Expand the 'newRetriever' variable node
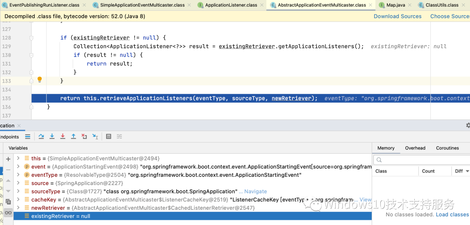The image size is (470, 225). pyautogui.click(x=18, y=208)
